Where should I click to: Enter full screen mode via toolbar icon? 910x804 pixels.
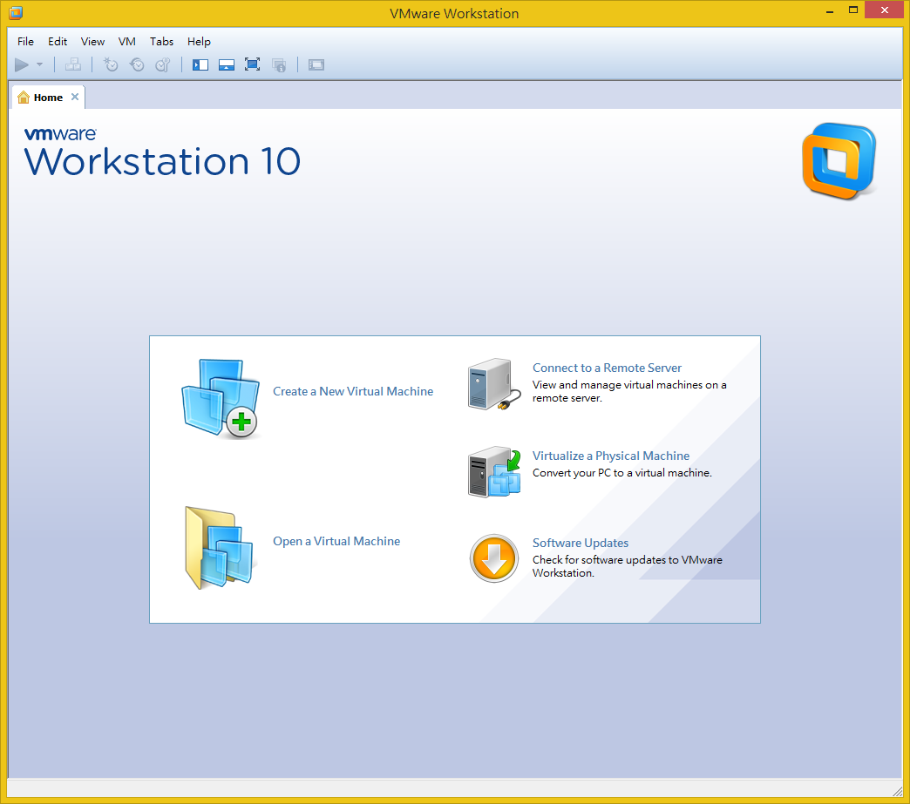click(253, 64)
